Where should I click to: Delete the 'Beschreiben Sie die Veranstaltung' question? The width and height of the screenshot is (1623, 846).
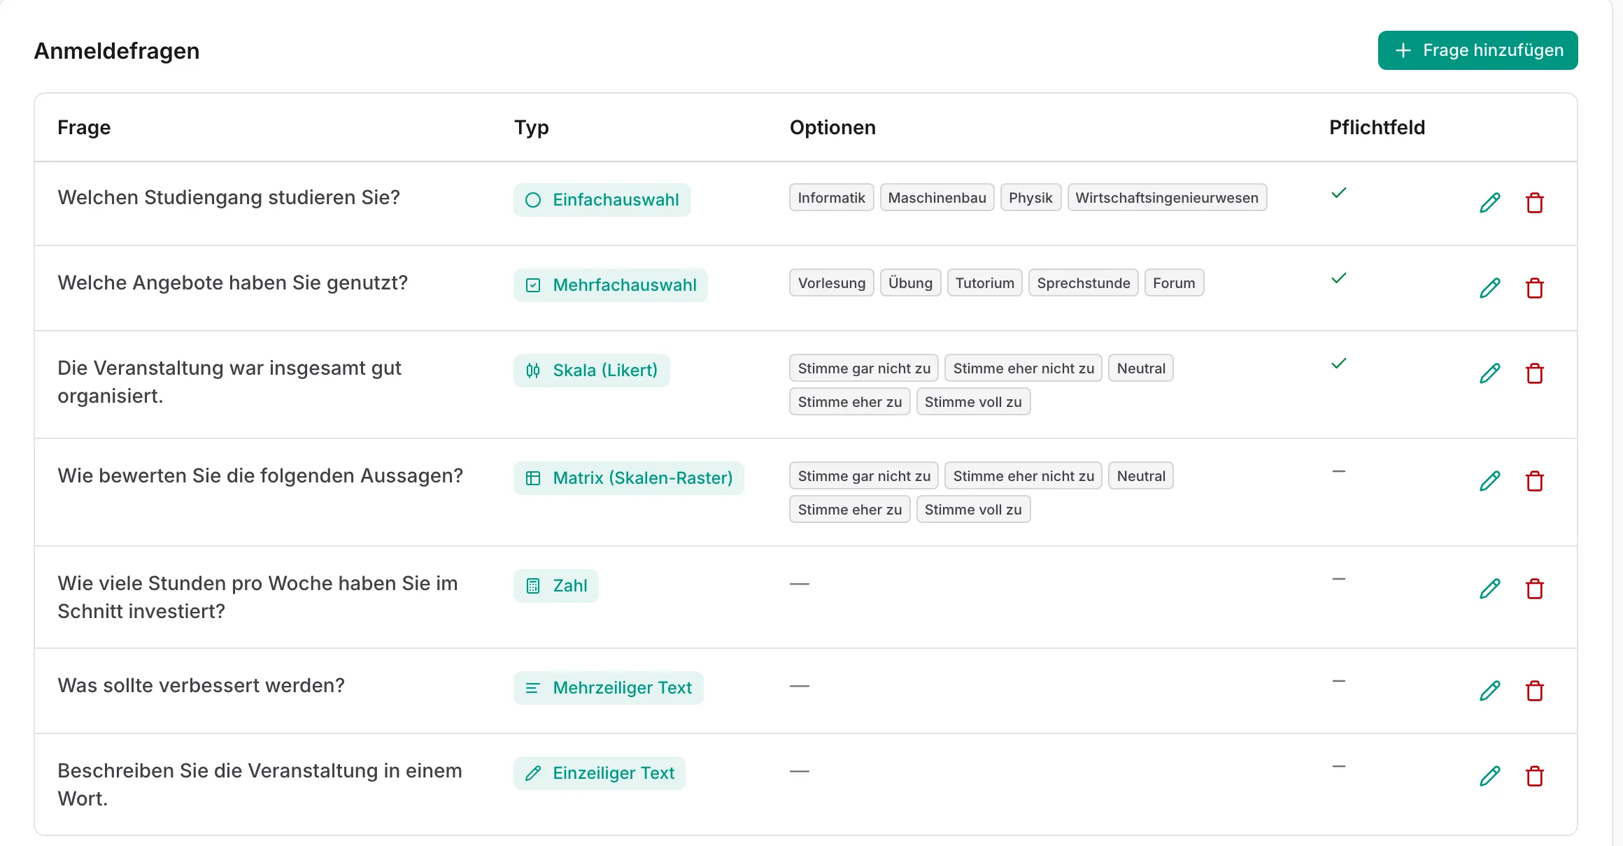1535,776
